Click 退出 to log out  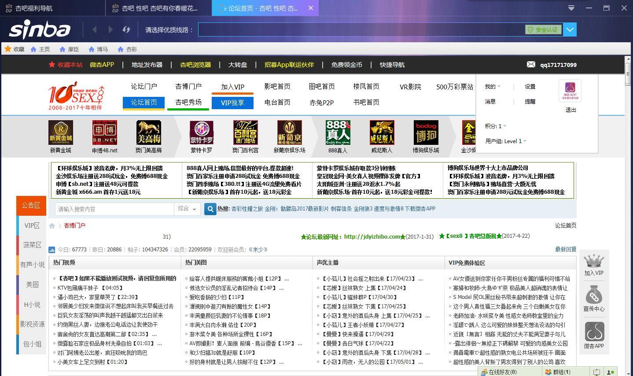tap(570, 110)
